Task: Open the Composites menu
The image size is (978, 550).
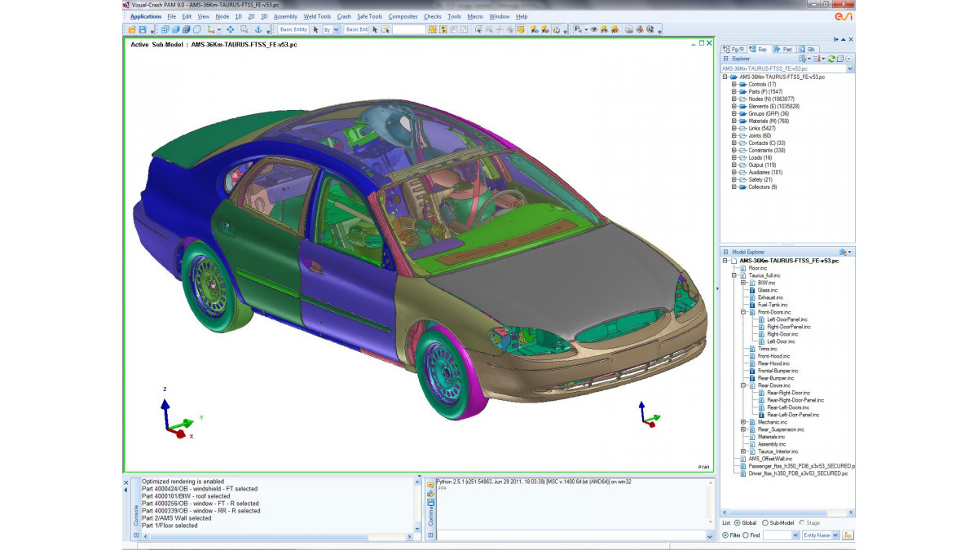Action: tap(403, 16)
